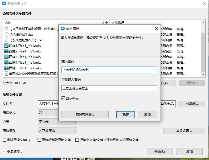Uncheck the 显示密码 checkbox

pos(63,98)
